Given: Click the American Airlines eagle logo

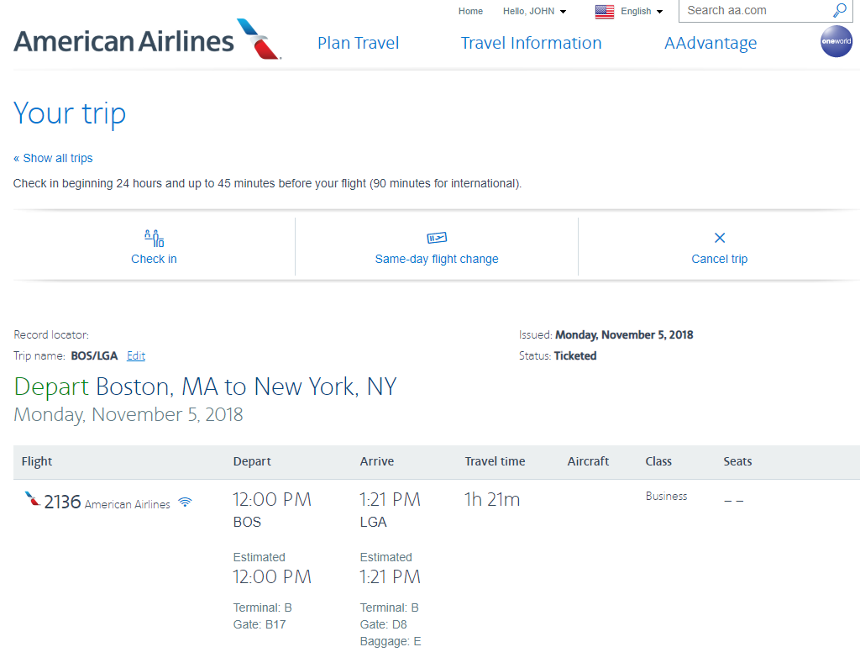Looking at the screenshot, I should pyautogui.click(x=259, y=39).
